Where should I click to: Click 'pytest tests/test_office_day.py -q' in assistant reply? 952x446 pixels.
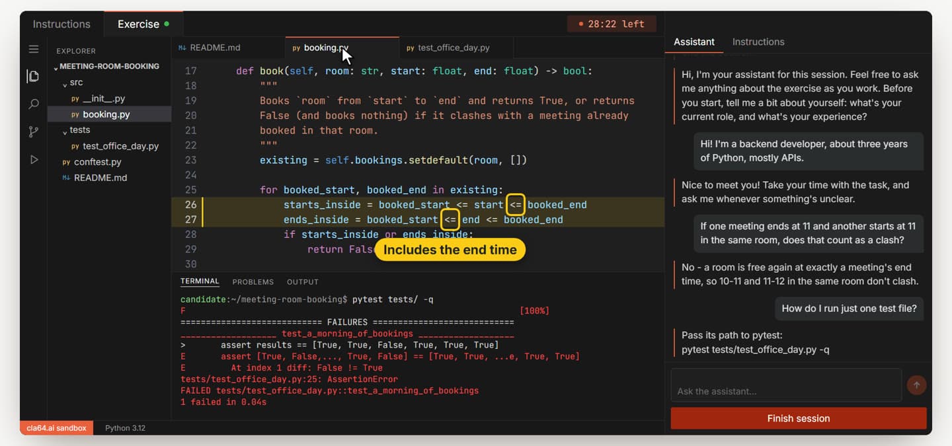point(756,350)
